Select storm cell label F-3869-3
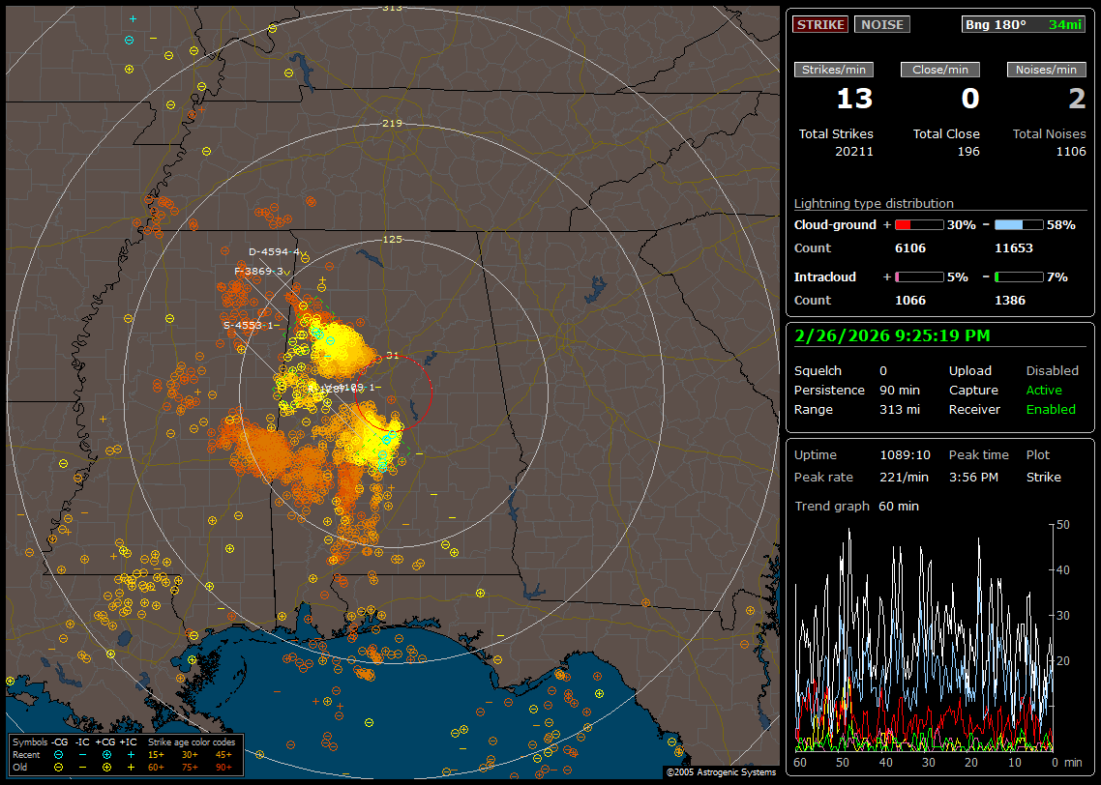 (x=258, y=272)
